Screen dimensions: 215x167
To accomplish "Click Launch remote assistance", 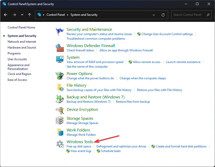I will tap(183, 62).
